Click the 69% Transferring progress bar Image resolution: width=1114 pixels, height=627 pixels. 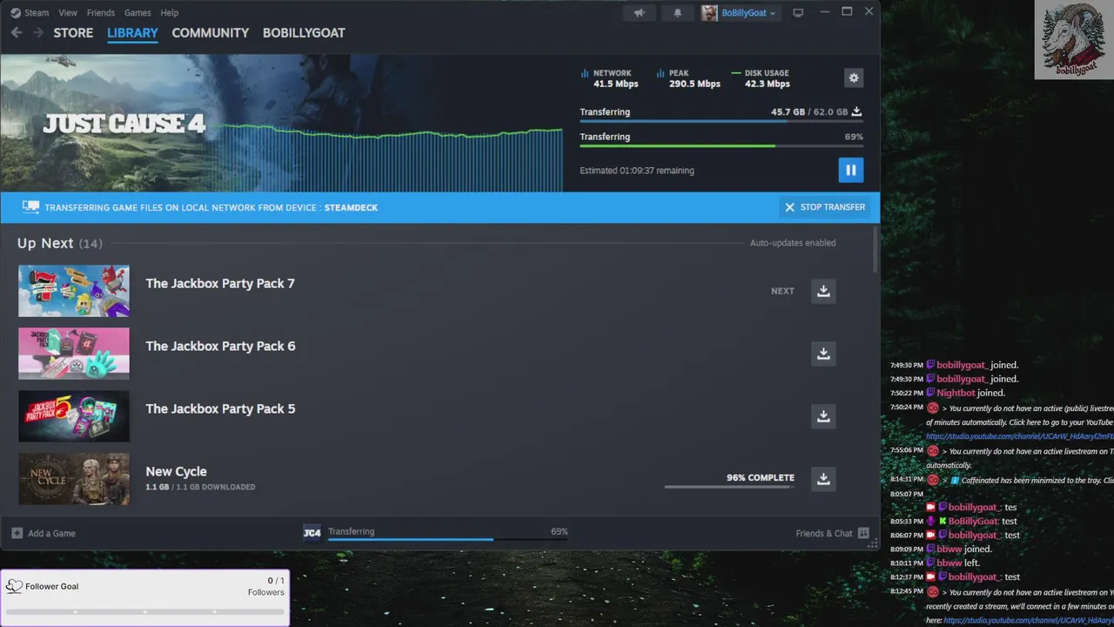[x=721, y=145]
